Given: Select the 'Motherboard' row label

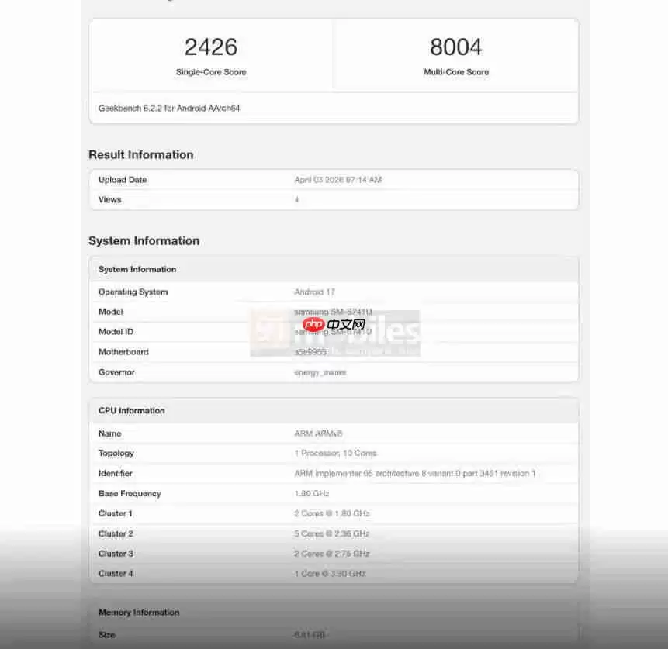Looking at the screenshot, I should (123, 352).
